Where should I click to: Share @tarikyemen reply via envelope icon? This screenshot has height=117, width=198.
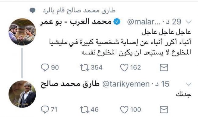coord(164,109)
